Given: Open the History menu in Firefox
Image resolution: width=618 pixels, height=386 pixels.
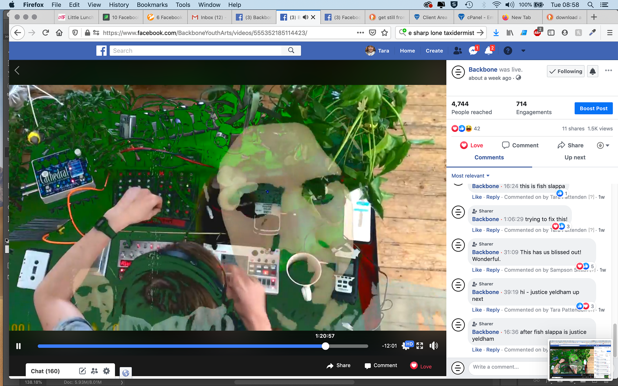Looking at the screenshot, I should click(x=118, y=5).
